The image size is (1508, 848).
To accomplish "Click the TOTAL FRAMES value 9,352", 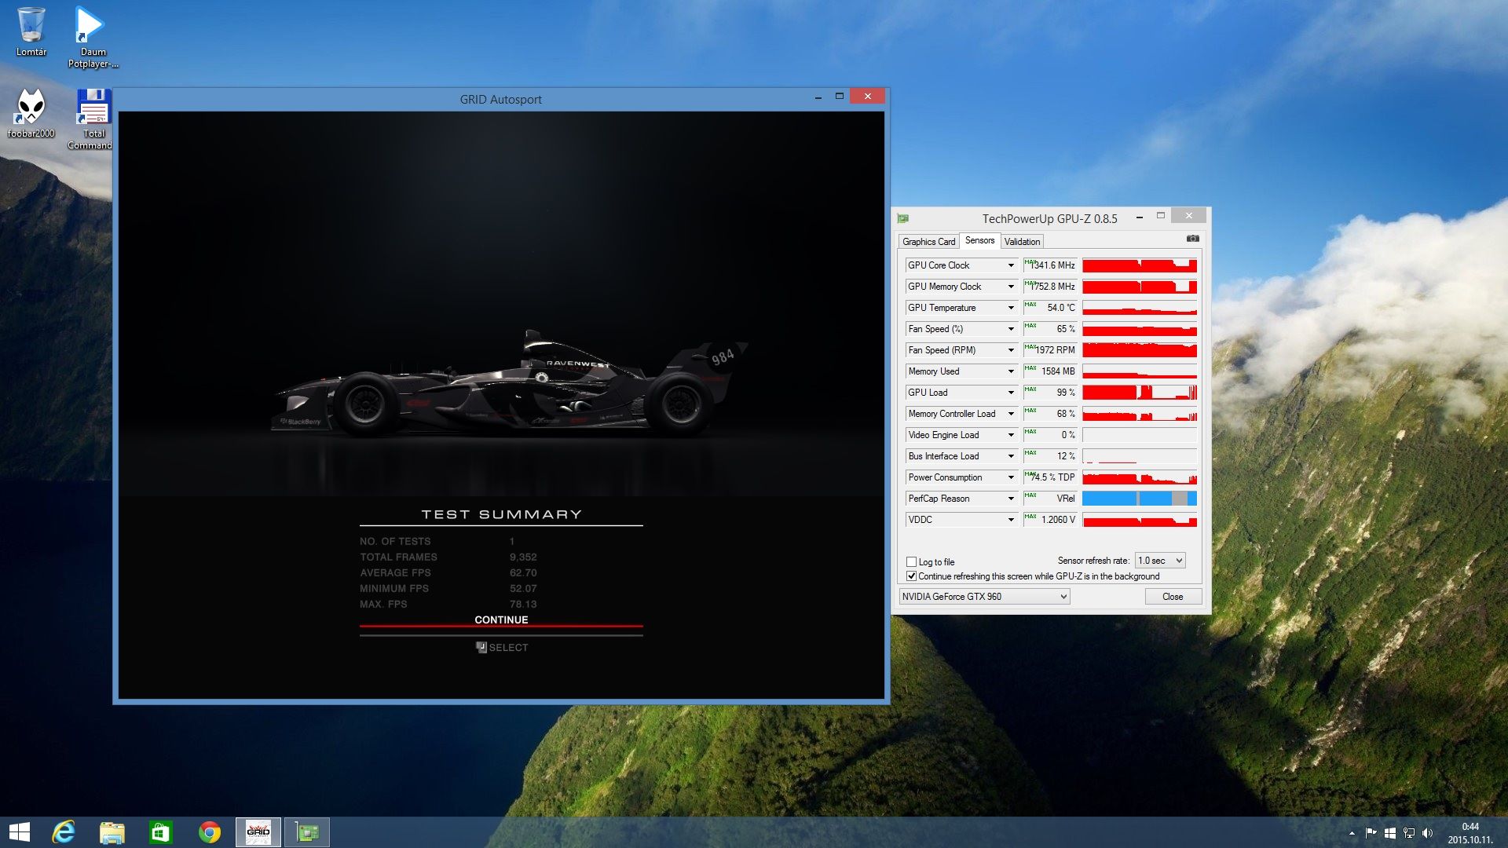I will tap(523, 557).
